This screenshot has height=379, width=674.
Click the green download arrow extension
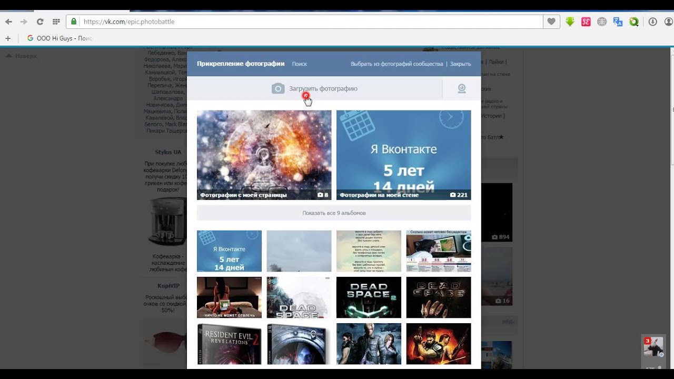(570, 22)
